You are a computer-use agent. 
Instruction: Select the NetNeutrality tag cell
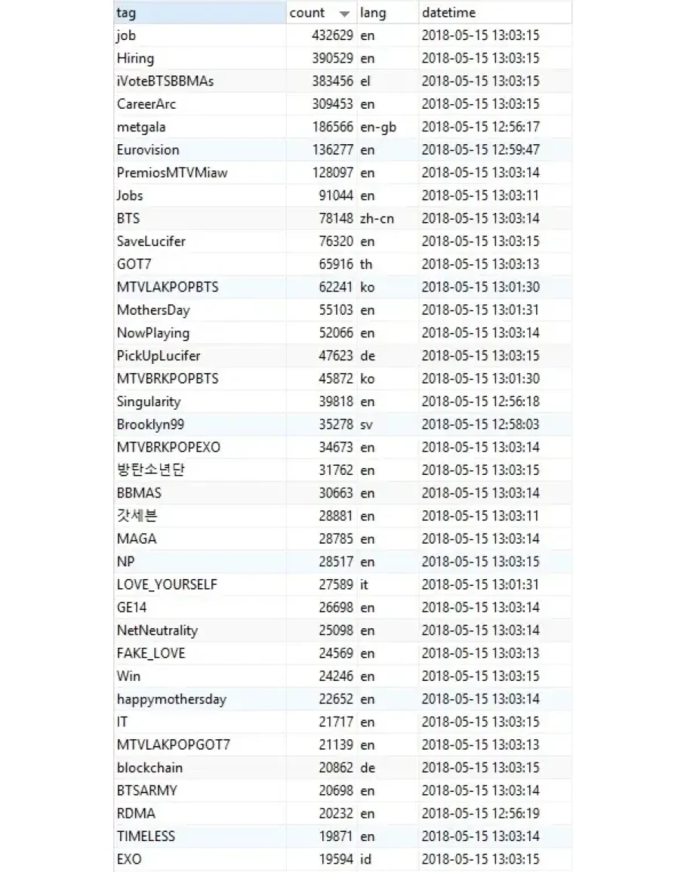(x=157, y=630)
